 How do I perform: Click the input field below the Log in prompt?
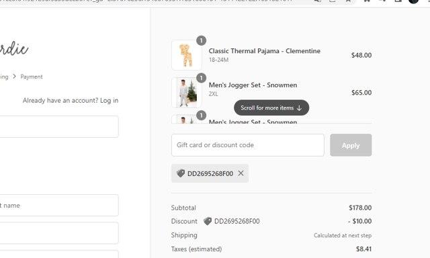(59, 127)
